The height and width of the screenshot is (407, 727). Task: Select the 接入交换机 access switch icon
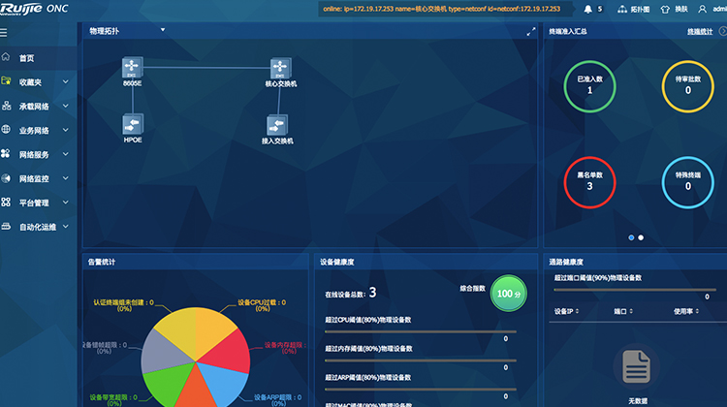click(277, 124)
